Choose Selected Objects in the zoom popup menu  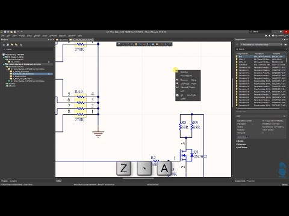[x=188, y=88]
